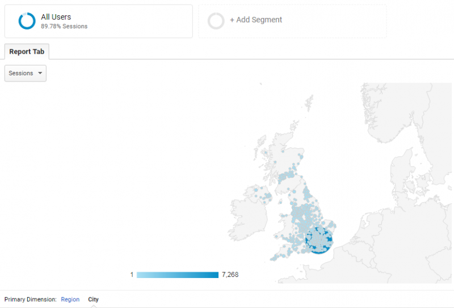Select the Report Tab
Image resolution: width=454 pixels, height=308 pixels.
coord(27,52)
